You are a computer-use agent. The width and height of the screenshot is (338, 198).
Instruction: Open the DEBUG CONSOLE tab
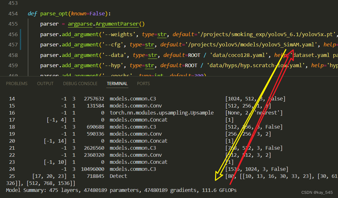[x=80, y=83]
